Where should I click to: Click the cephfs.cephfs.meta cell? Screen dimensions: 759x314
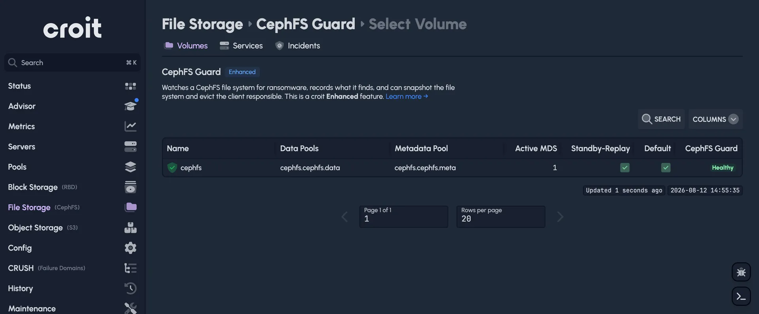[x=425, y=168]
